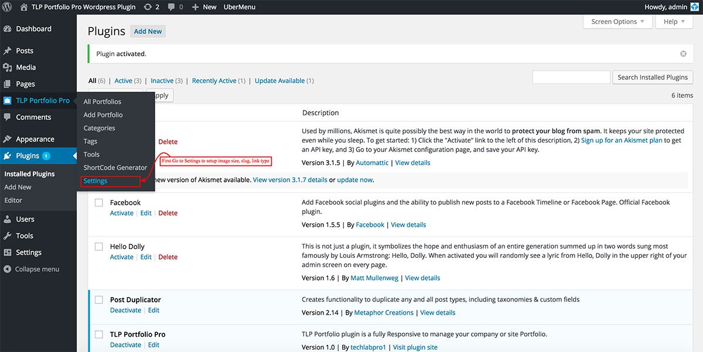The image size is (703, 352).
Task: Click the Media icon in sidebar
Action: pos(8,67)
